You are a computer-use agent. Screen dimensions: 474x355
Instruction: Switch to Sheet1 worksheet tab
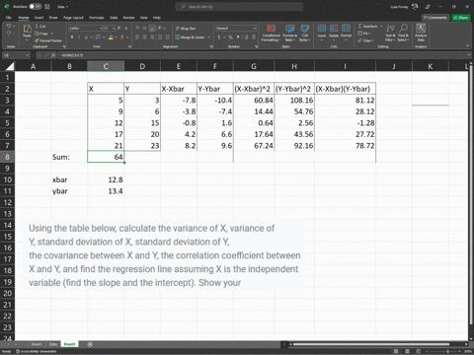(37, 344)
